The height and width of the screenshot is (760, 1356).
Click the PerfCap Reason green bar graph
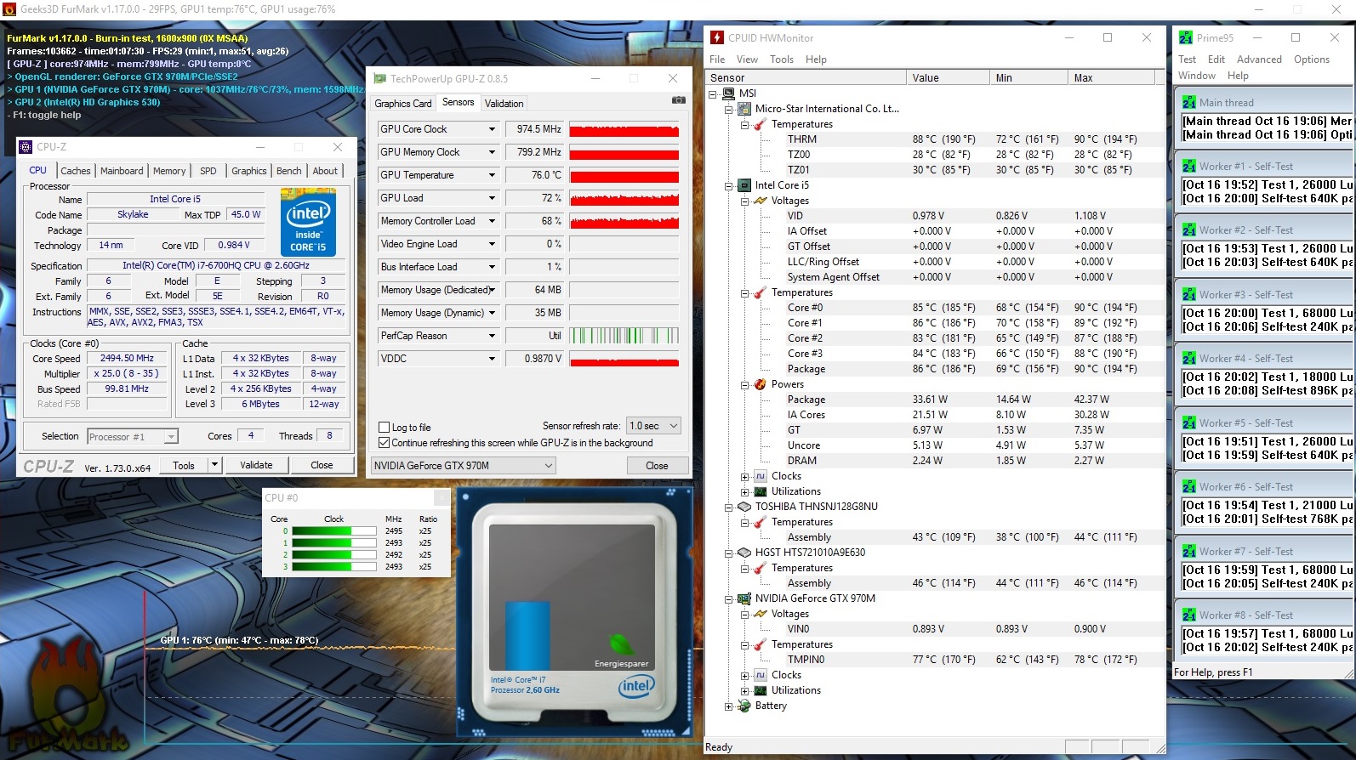(624, 336)
